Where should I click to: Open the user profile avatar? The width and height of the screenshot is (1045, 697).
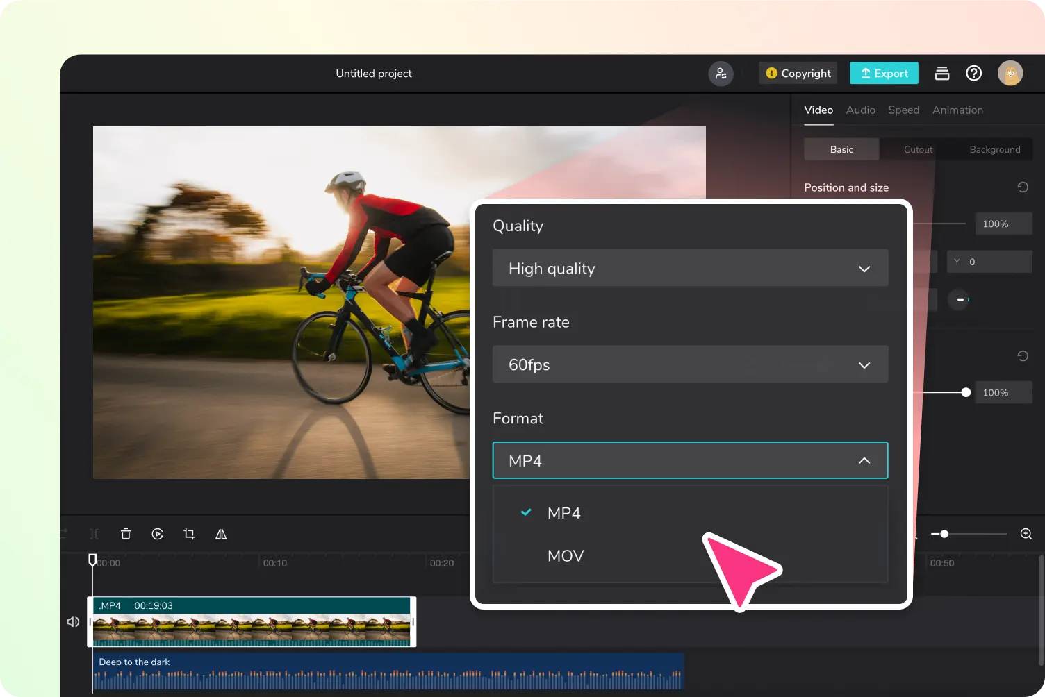point(1010,73)
